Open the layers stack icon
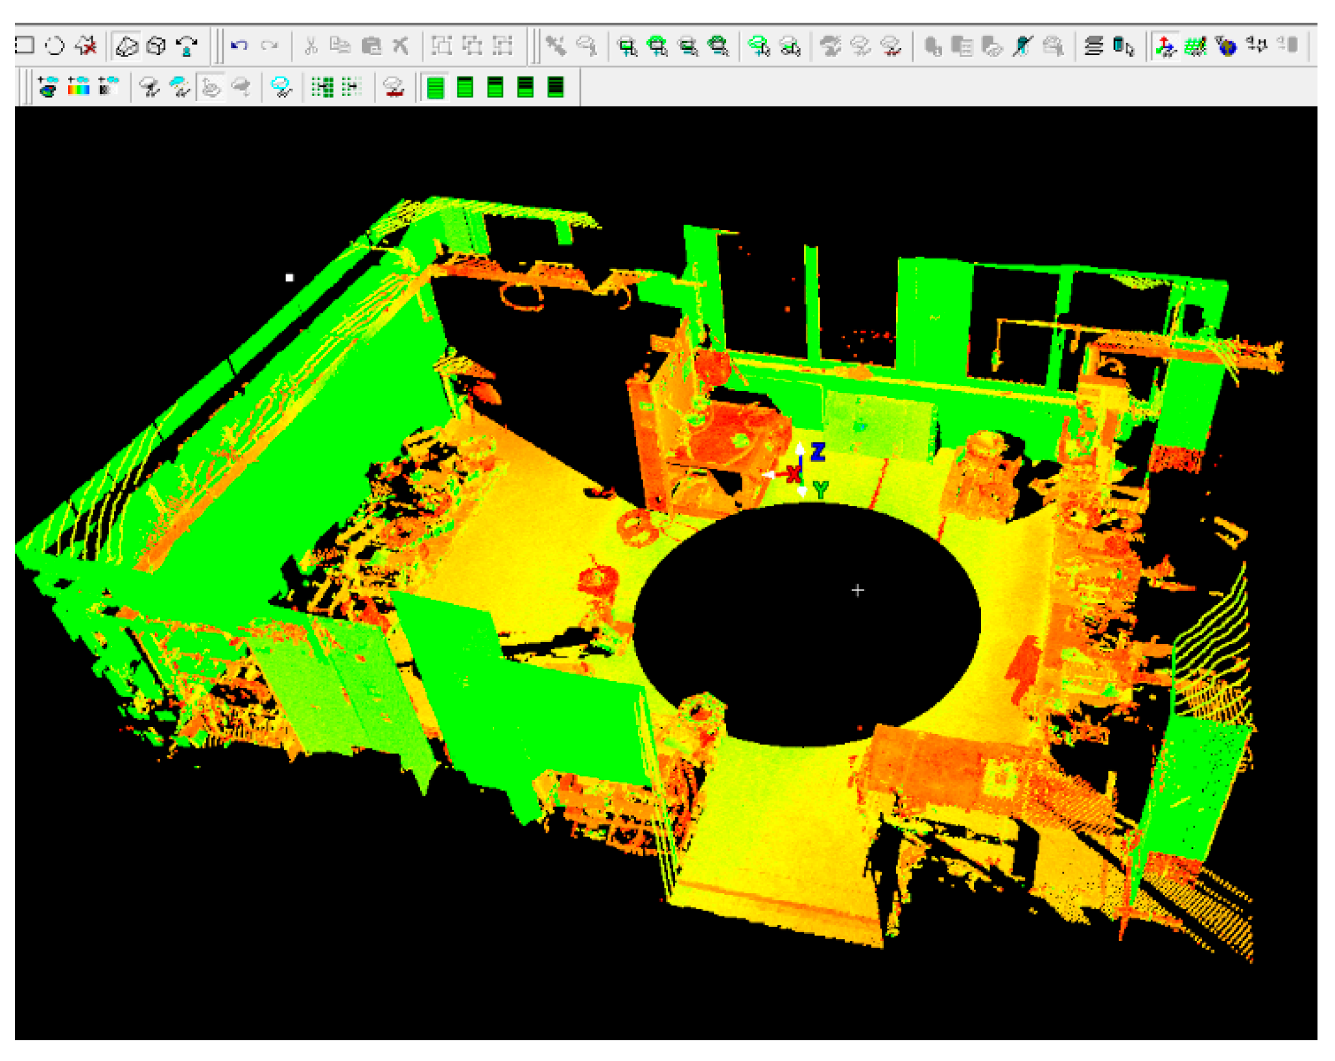This screenshot has height=1061, width=1335. click(1094, 46)
